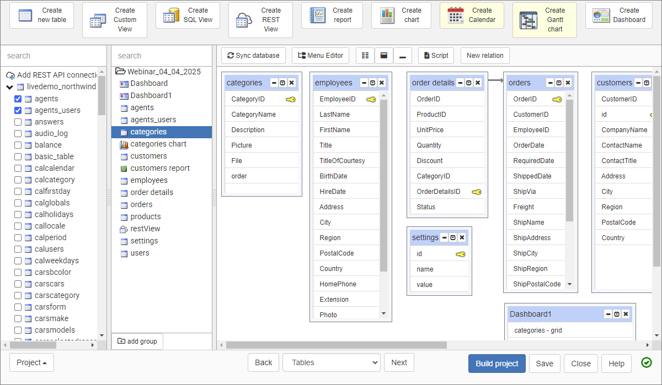This screenshot has height=385, width=662.
Task: Open the Project menu dropdown
Action: (x=31, y=362)
